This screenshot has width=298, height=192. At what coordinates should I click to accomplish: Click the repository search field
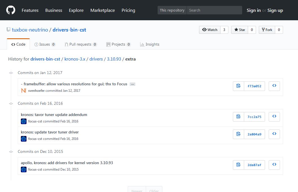pyautogui.click(x=214, y=10)
